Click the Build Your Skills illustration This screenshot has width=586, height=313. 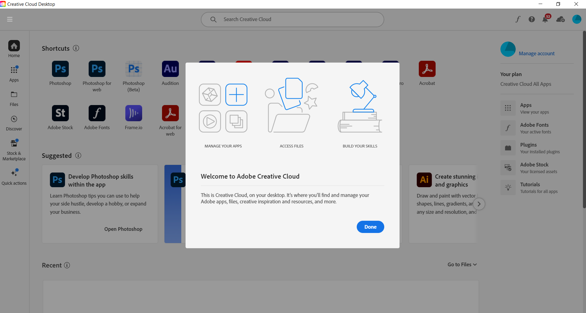(x=360, y=106)
